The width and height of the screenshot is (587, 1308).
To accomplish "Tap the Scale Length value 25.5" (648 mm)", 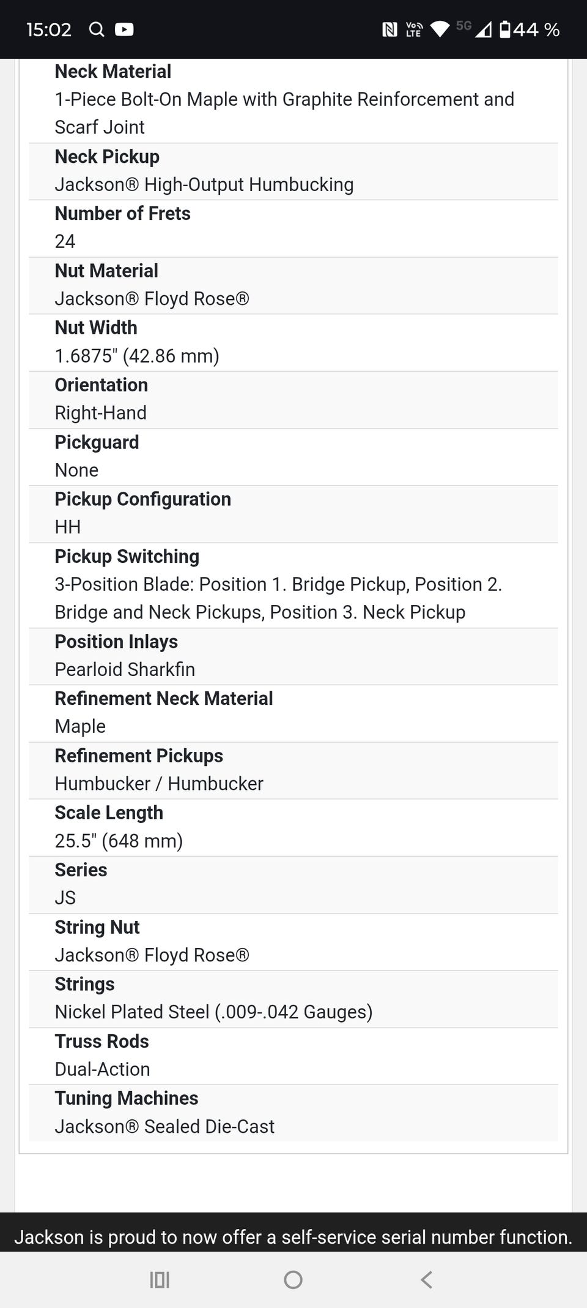I will click(x=119, y=841).
